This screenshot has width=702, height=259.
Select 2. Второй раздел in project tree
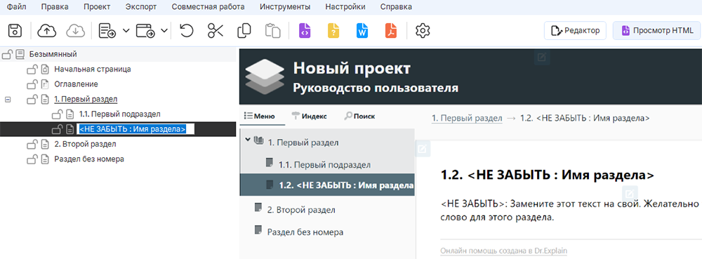[85, 144]
